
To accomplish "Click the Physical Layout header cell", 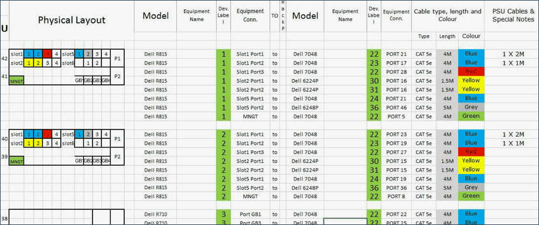I will click(x=71, y=21).
